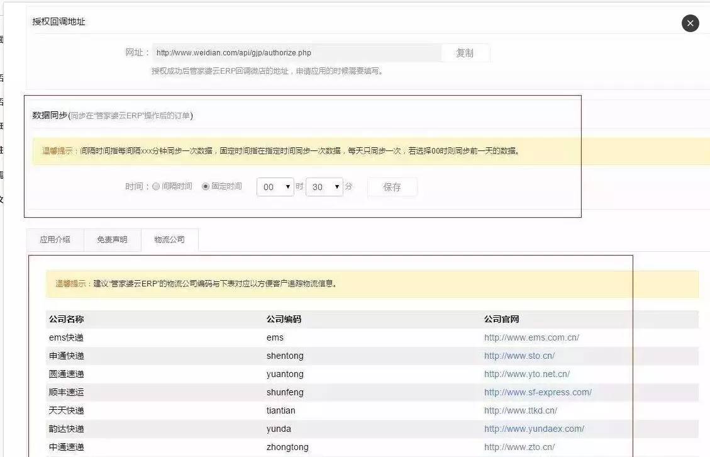Click the www.ttkd.cn link
This screenshot has width=710, height=457.
(520, 410)
